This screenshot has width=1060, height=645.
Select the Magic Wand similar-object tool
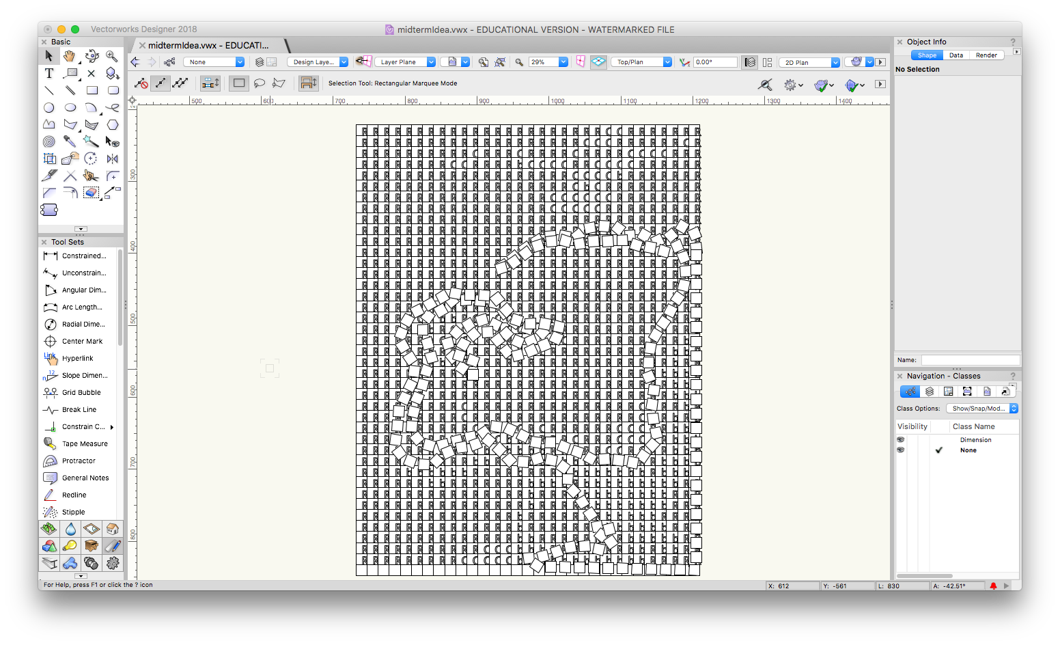(x=91, y=141)
